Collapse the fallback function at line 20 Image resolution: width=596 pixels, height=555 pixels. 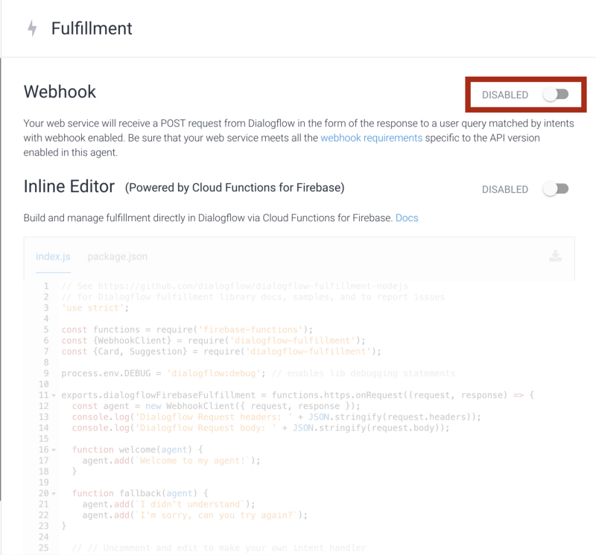click(x=54, y=493)
